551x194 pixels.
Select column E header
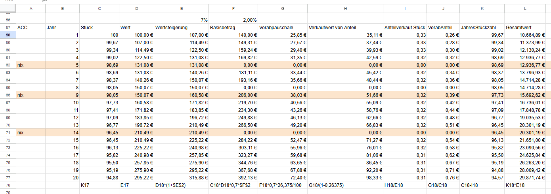181,9
